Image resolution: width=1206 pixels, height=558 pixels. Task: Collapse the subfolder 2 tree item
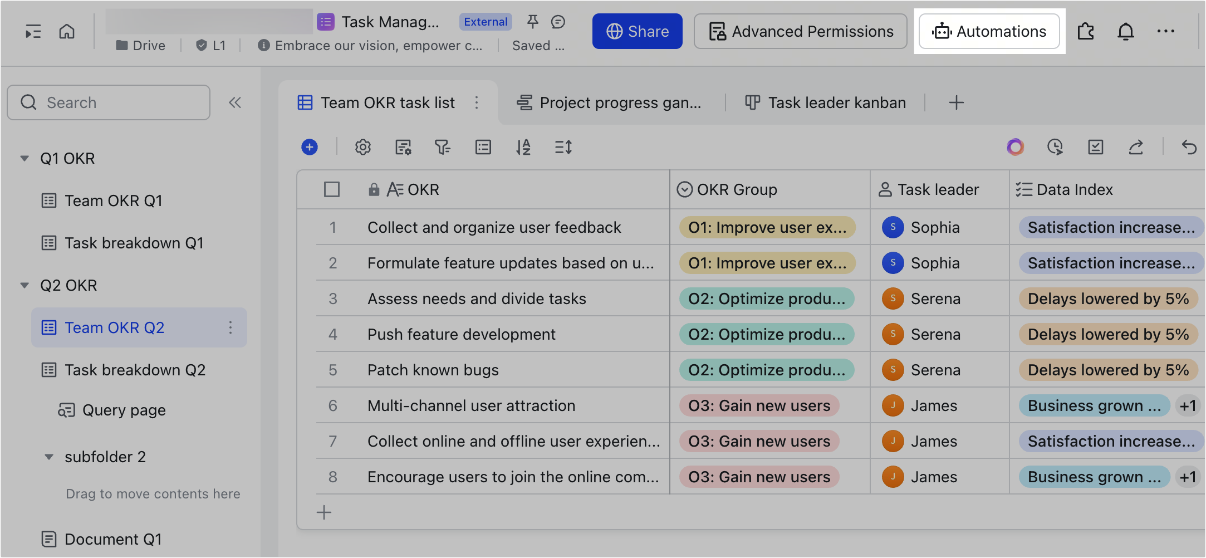[x=50, y=457]
